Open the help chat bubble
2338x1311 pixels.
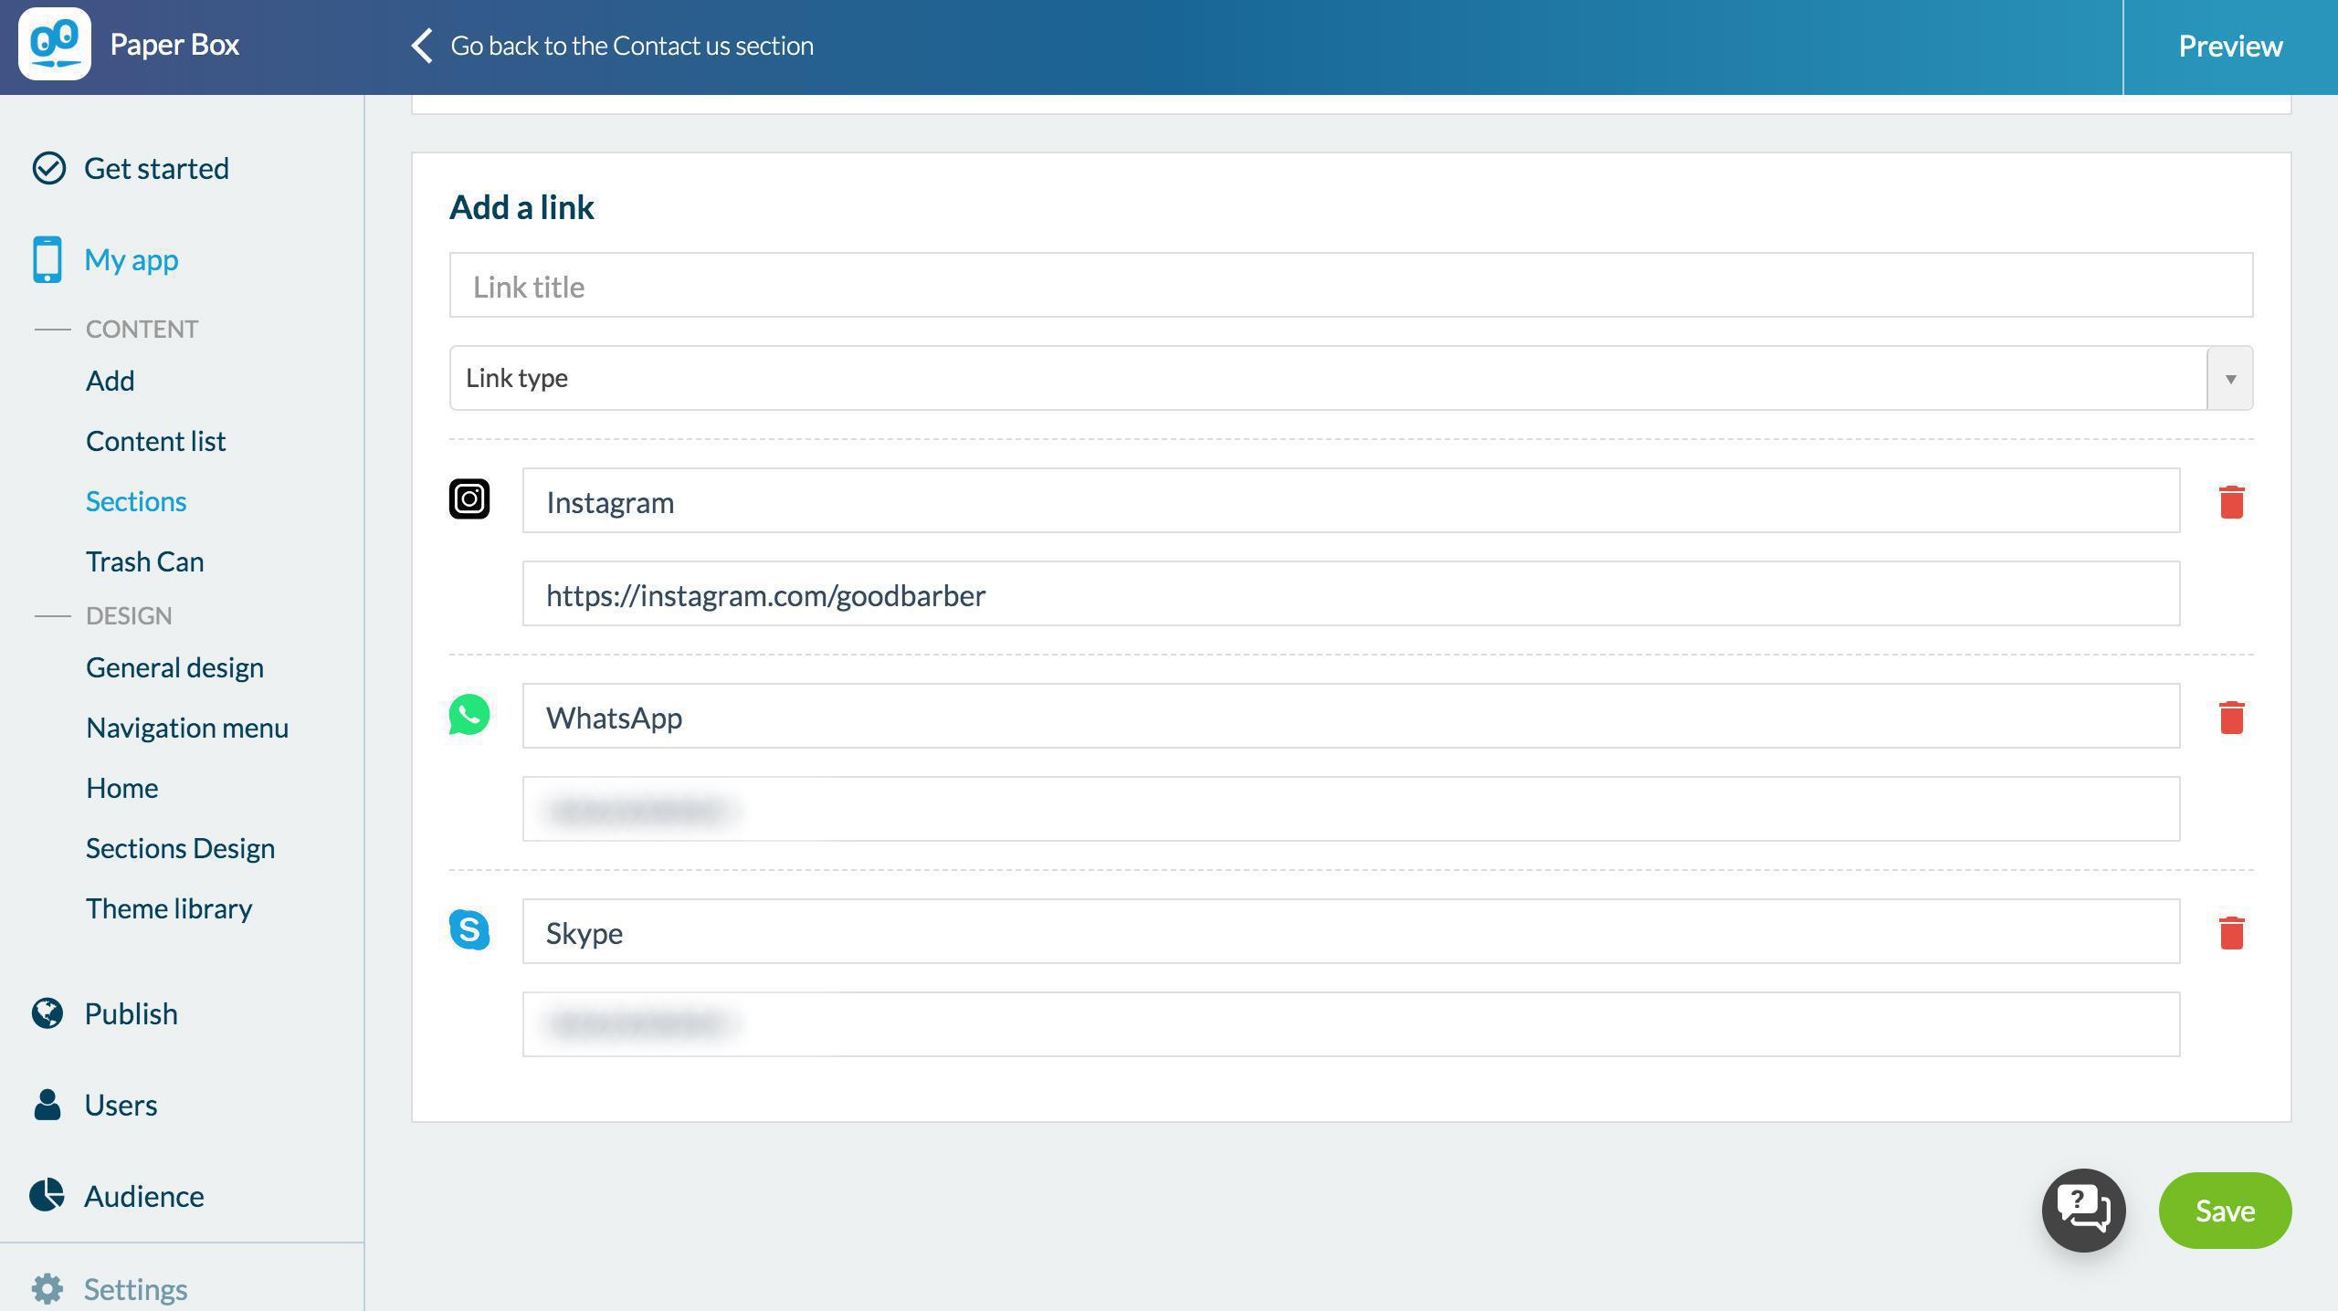[2083, 1210]
